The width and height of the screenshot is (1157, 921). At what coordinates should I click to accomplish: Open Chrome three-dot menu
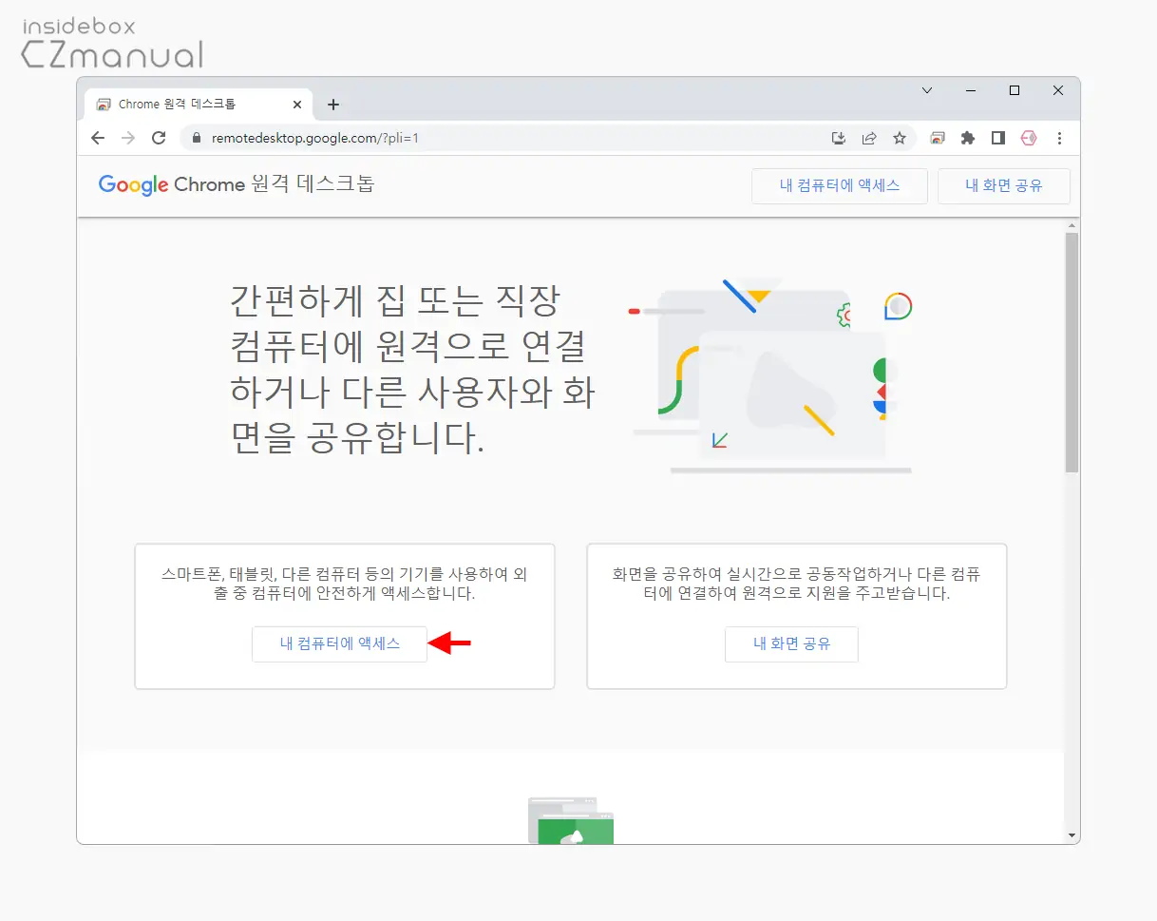[1059, 138]
